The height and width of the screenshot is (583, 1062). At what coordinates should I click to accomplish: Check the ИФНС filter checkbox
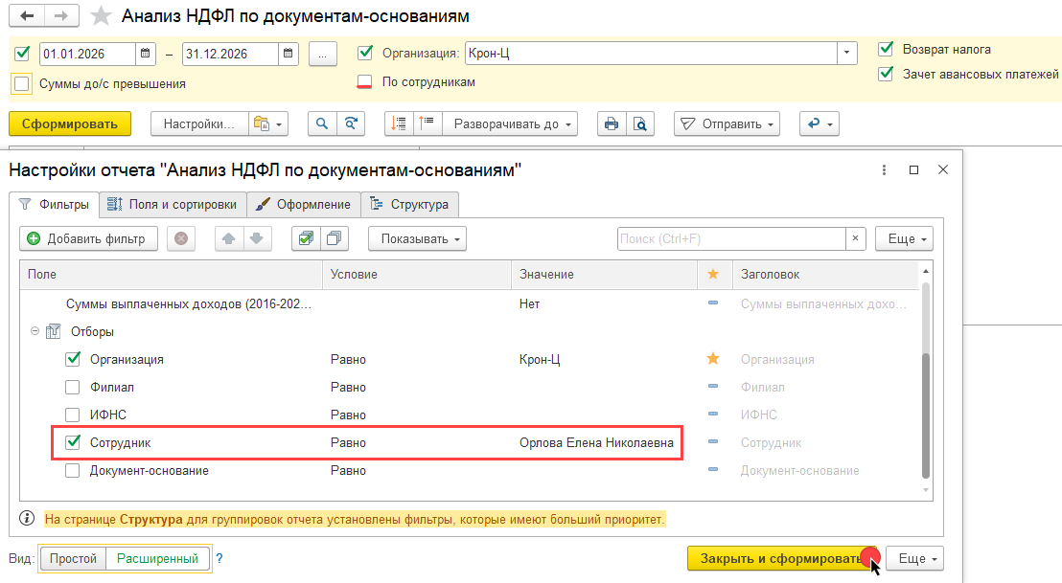pos(73,415)
